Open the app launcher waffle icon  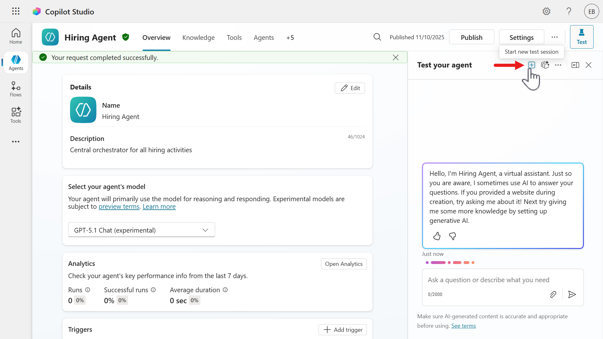point(16,12)
